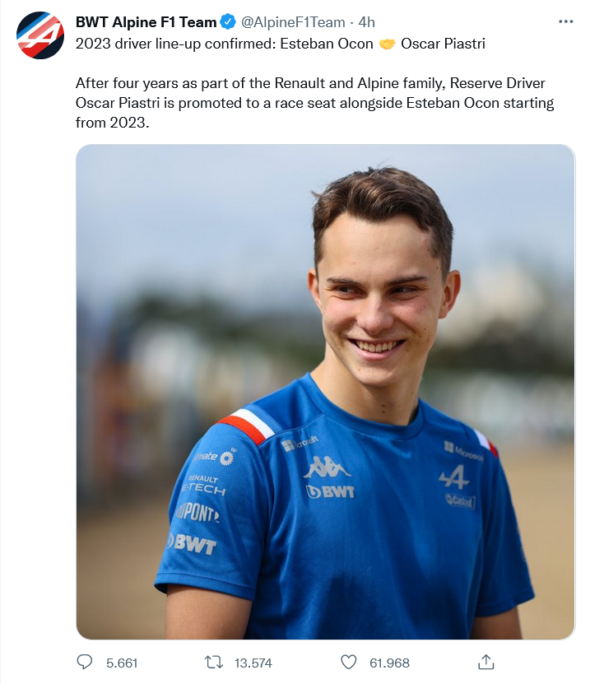Open the tweet's three-dot more menu
590x684 pixels.
pos(565,22)
